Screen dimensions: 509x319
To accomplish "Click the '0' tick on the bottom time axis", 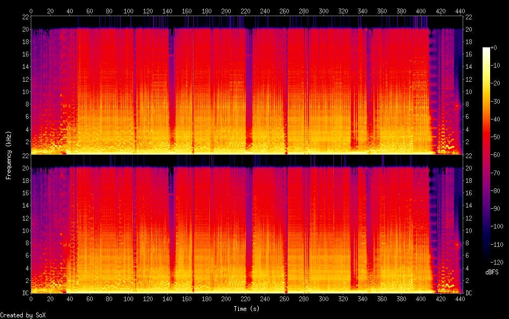I will (x=31, y=299).
